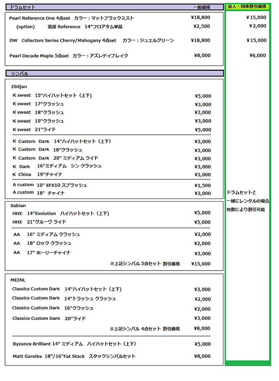Click the 上記シンバル 5点セット 割引価格 note
The image size is (279, 381).
pyautogui.click(x=145, y=264)
